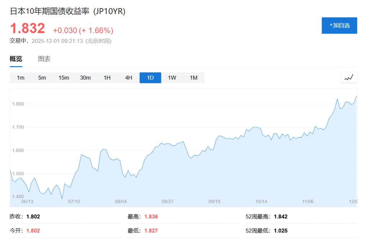The width and height of the screenshot is (369, 242).
Task: Change chart to 1W interval
Action: tap(172, 78)
